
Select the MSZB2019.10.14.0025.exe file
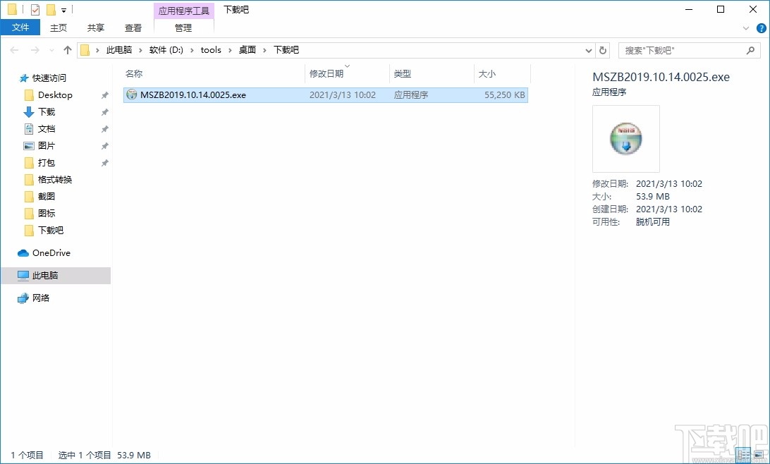click(x=326, y=94)
